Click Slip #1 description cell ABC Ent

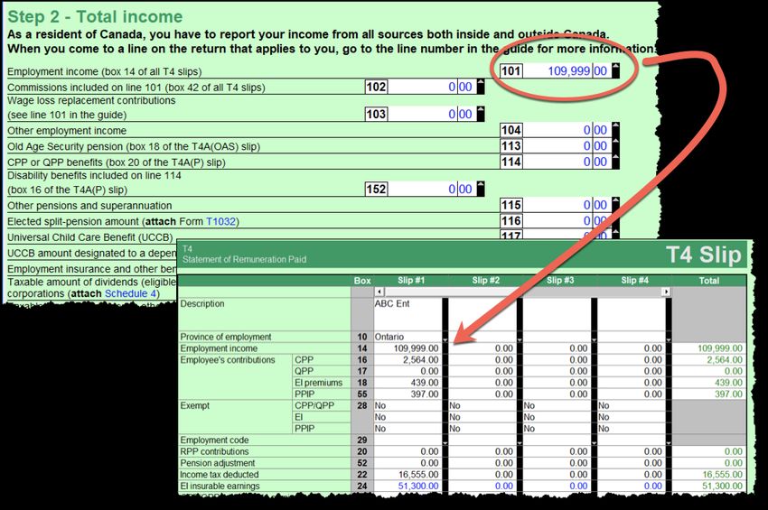pyautogui.click(x=407, y=314)
